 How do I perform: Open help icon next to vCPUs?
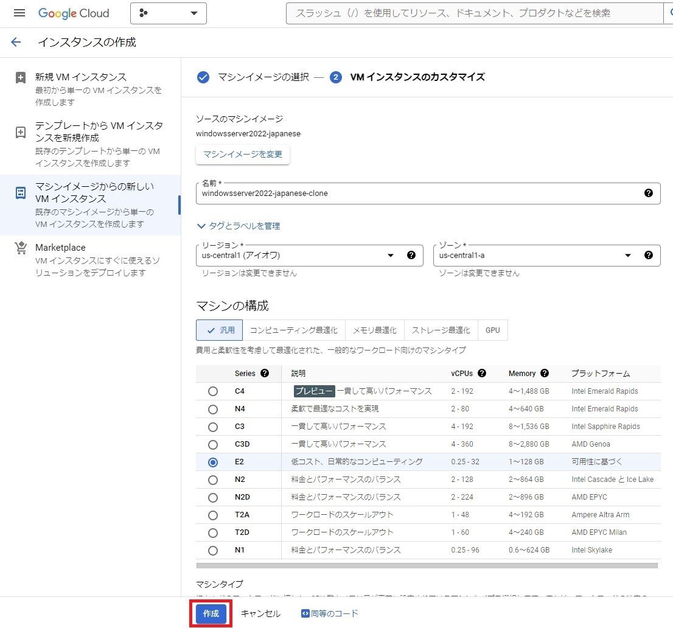point(482,373)
